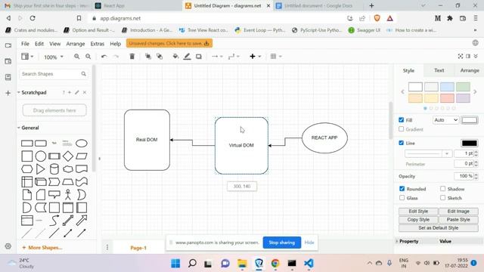Click the Redo arrow icon
484x272 pixels.
116,57
